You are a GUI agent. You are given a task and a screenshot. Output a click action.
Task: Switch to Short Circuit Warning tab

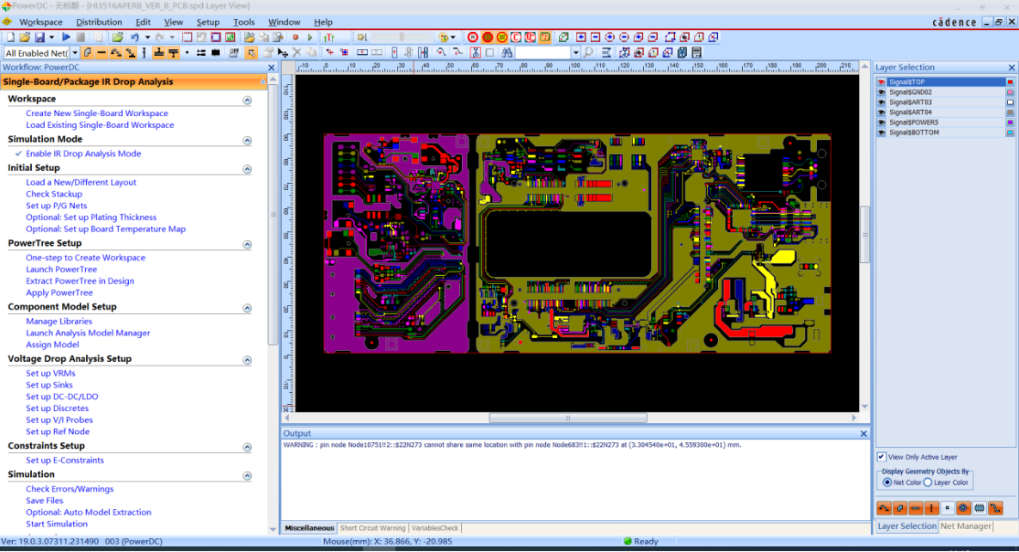point(372,529)
